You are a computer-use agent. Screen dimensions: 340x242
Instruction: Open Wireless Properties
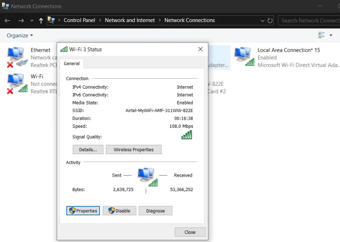133,149
